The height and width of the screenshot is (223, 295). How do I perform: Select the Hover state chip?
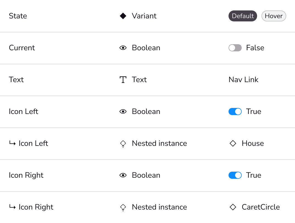click(274, 16)
